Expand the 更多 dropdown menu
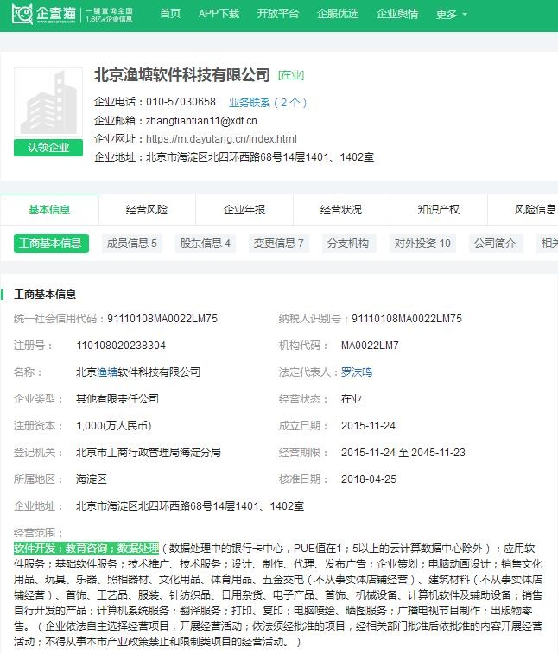Image resolution: width=558 pixels, height=654 pixels. (x=451, y=14)
